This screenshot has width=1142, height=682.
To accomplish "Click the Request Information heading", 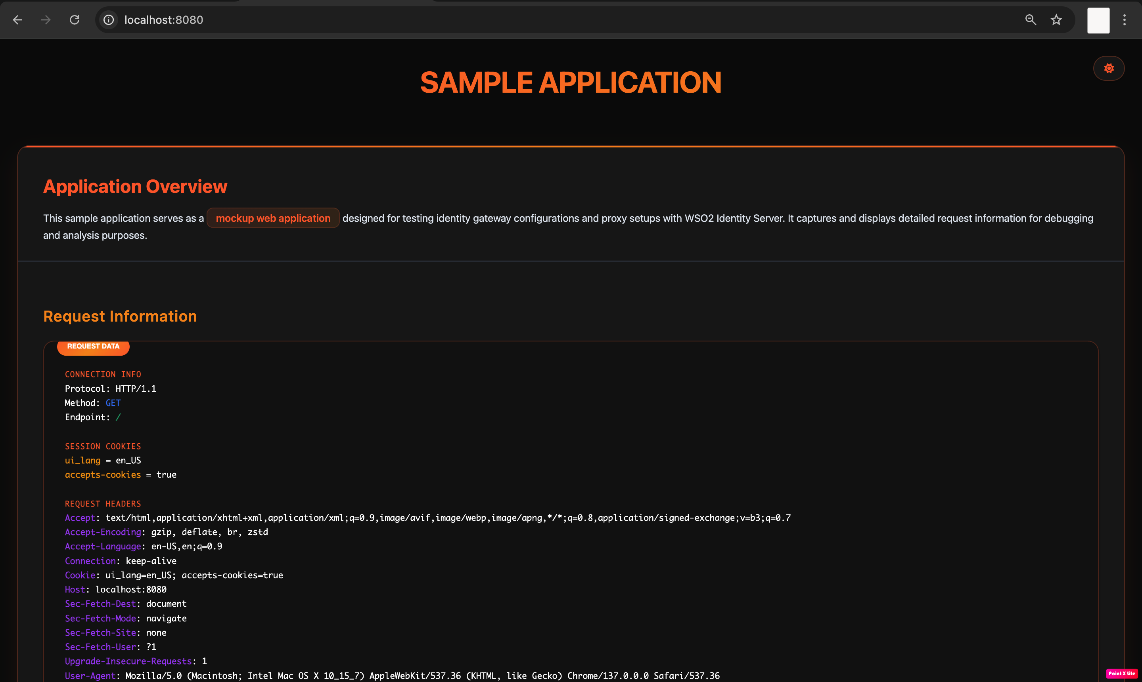I will click(x=120, y=316).
